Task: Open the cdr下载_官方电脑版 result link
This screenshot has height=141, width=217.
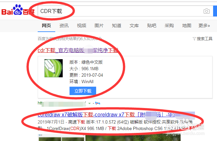Action: point(78,50)
